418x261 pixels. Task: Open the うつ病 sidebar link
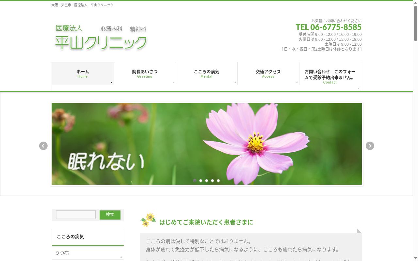(88, 253)
